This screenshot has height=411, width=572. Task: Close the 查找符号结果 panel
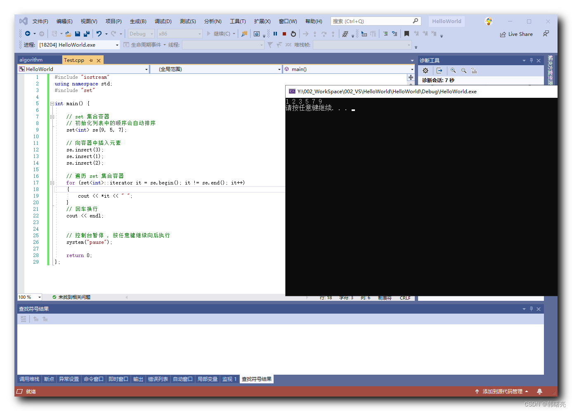539,309
